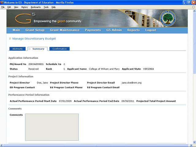Open the History menu

(24, 7)
